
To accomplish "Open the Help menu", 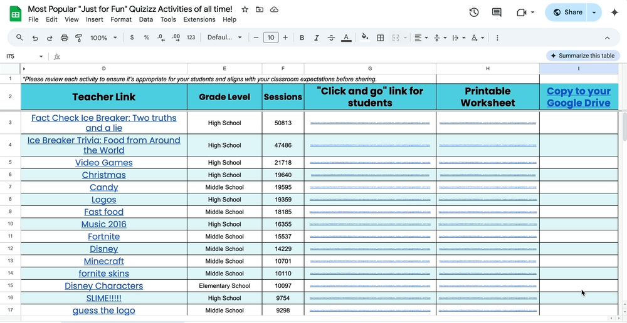I will coord(229,19).
